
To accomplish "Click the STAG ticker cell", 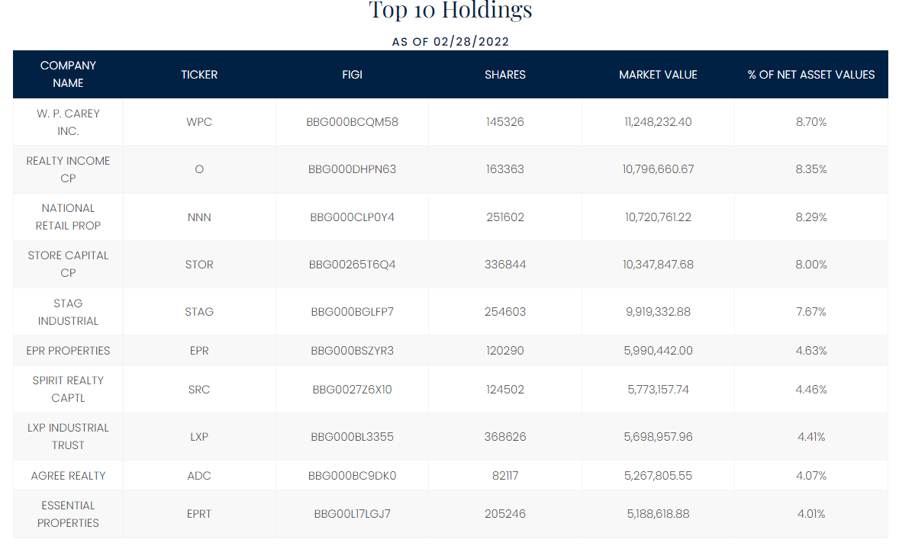I will pos(199,312).
